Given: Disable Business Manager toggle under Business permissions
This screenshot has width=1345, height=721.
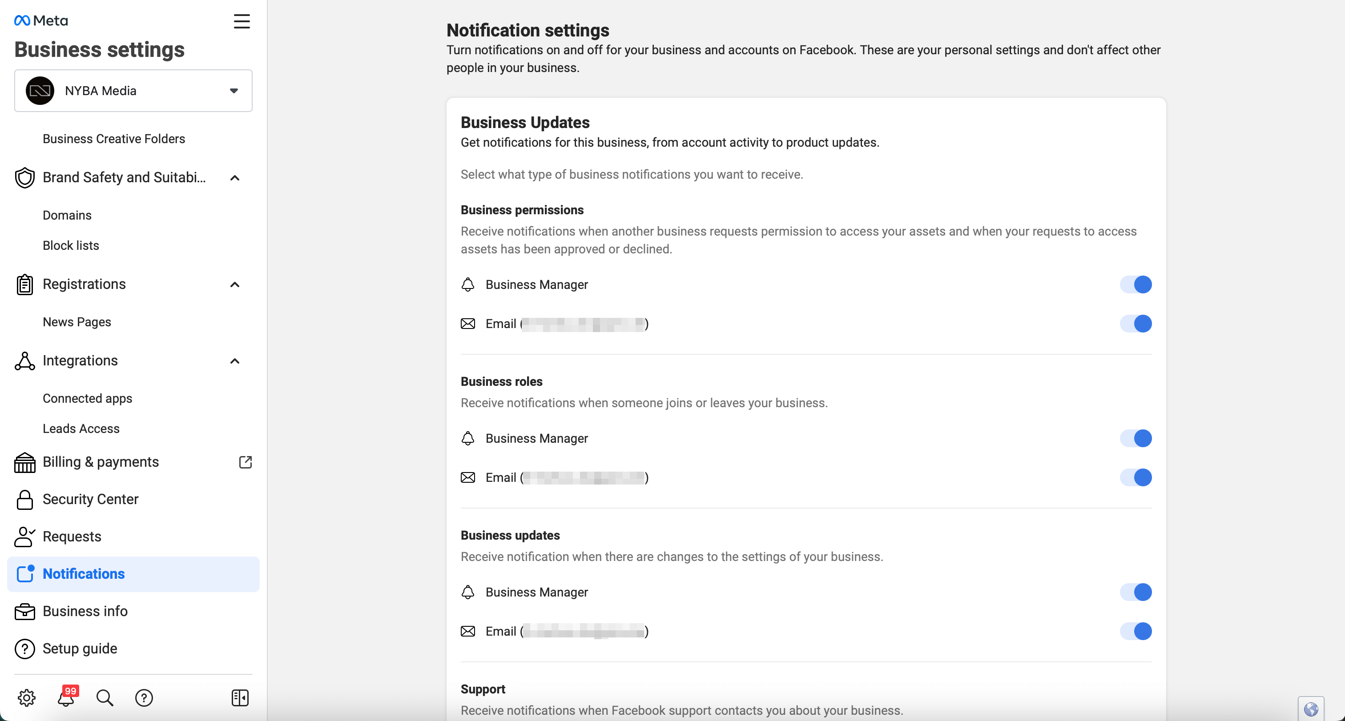Looking at the screenshot, I should tap(1136, 285).
